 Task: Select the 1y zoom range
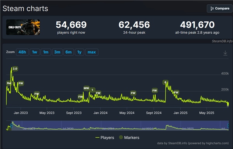click(79, 52)
